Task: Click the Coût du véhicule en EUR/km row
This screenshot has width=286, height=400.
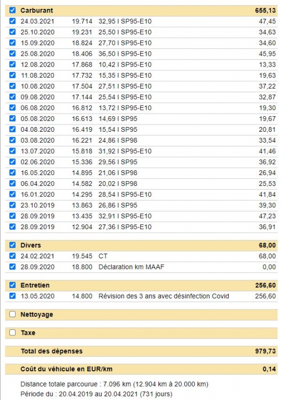Action: (141, 369)
